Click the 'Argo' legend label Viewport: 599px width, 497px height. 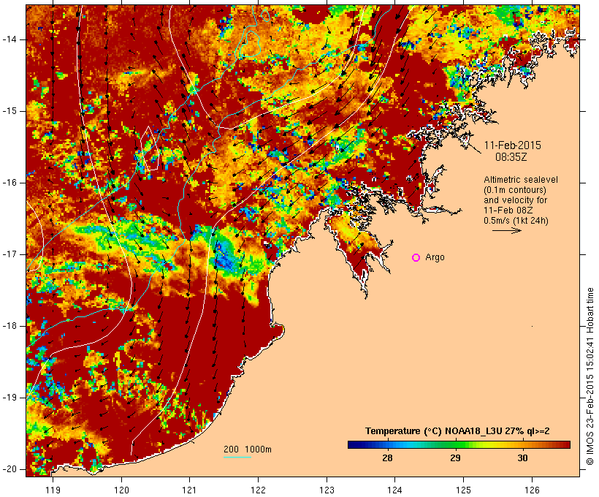point(435,257)
